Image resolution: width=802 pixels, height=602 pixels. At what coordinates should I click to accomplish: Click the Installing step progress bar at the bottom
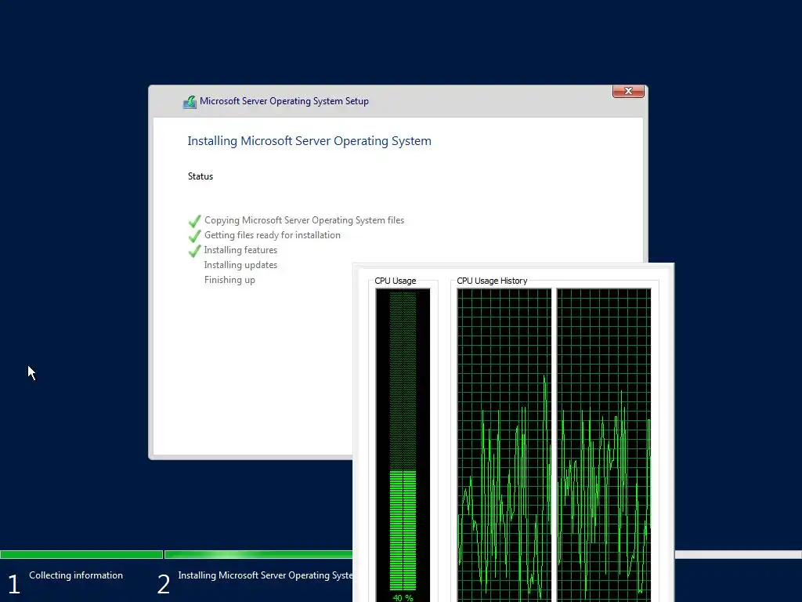tap(258, 554)
